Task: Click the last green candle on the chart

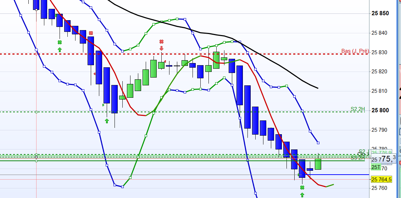Action: point(318,164)
